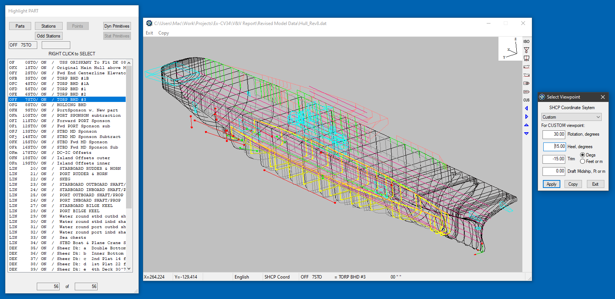Click the XYZ axis orientation indicator

[x=510, y=49]
